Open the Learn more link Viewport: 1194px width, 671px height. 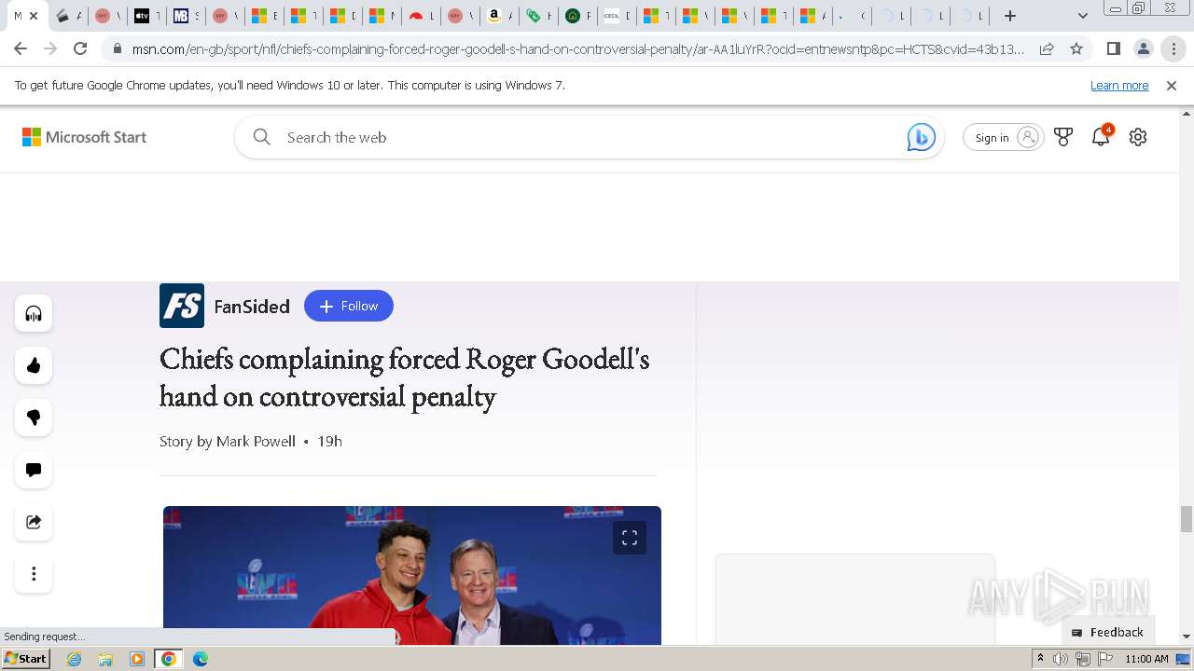1119,85
